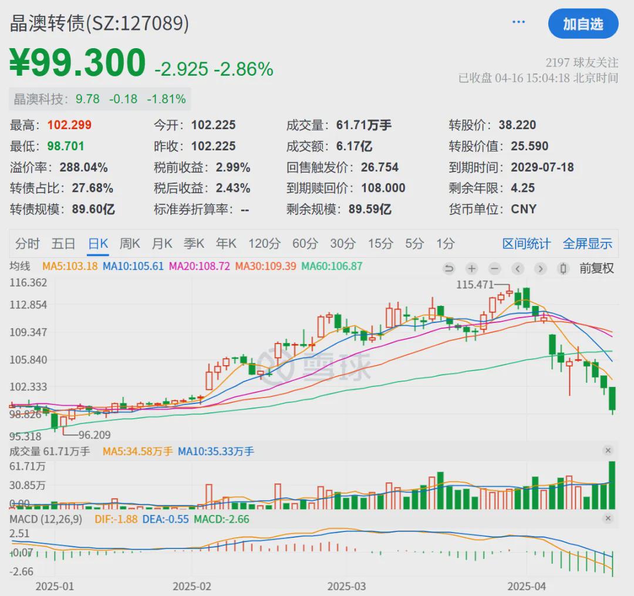Open the 月K chart tab
634x596 pixels.
click(162, 244)
